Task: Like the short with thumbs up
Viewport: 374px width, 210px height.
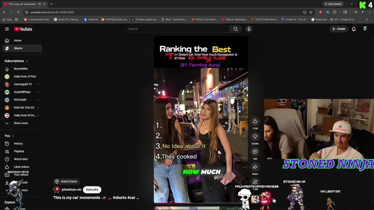Action: coord(255,121)
